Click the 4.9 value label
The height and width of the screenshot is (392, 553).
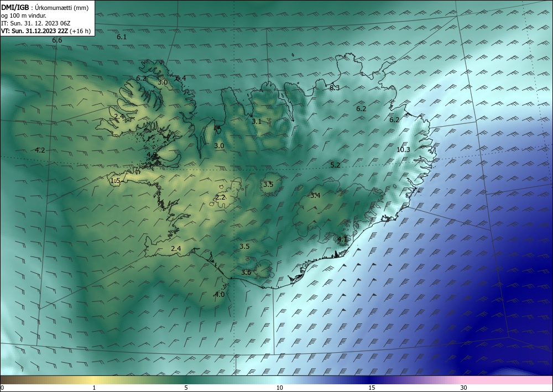click(x=152, y=154)
